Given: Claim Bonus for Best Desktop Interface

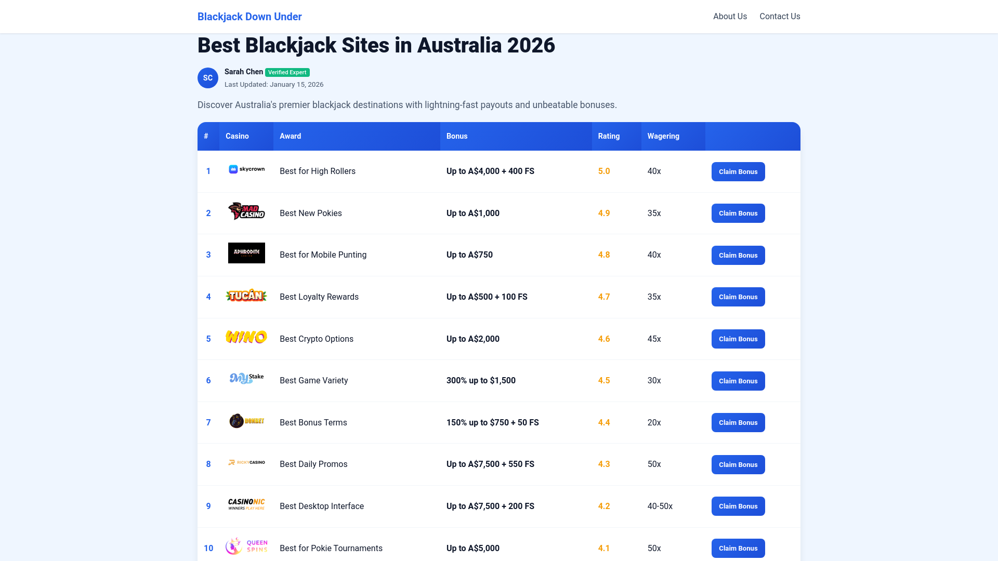Looking at the screenshot, I should 738,506.
